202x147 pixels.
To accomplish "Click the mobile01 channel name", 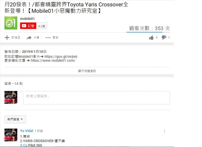I will coord(27,19).
